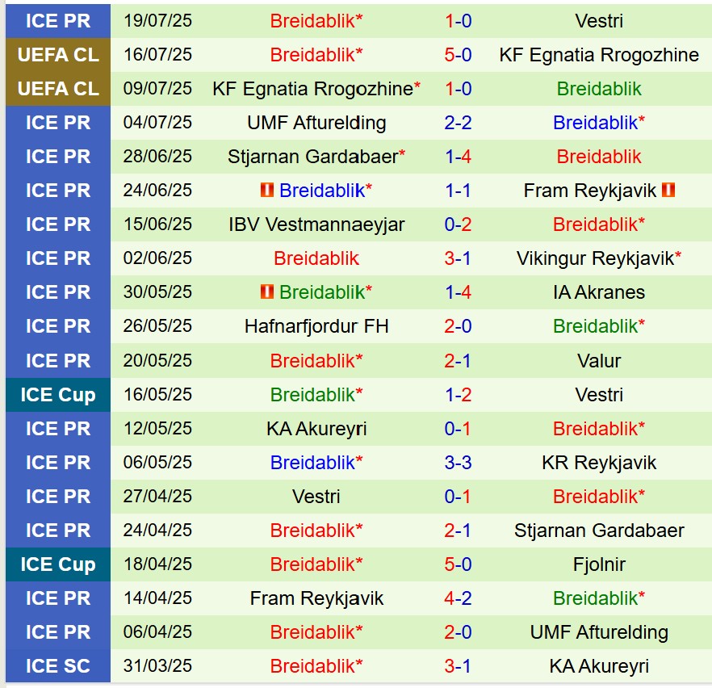The height and width of the screenshot is (688, 712).
Task: Click red card icon beside Breidablik on 24/06/25
Action: click(267, 191)
